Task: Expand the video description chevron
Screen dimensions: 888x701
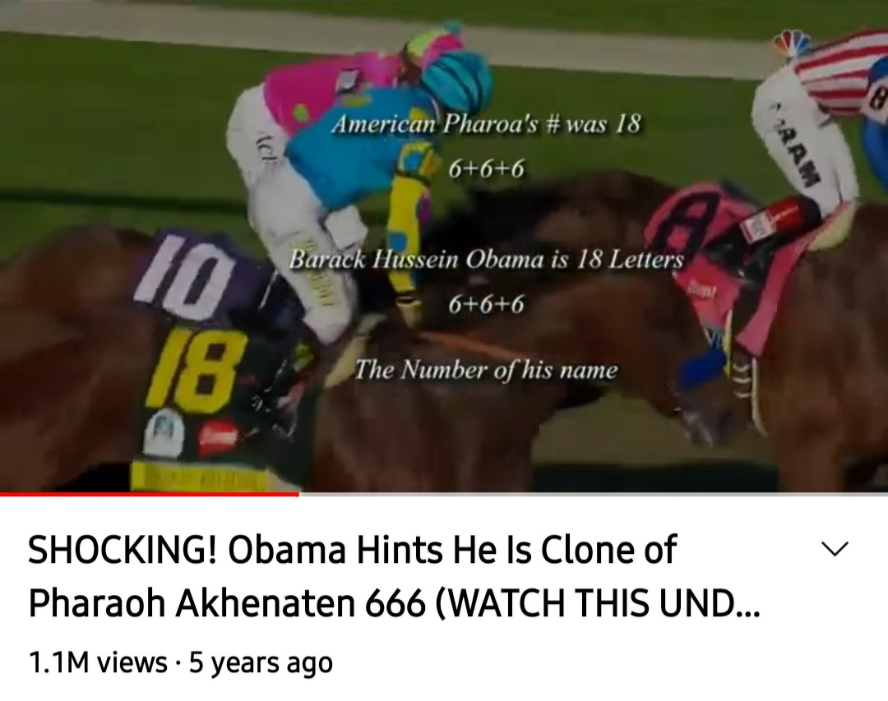Action: tap(835, 549)
